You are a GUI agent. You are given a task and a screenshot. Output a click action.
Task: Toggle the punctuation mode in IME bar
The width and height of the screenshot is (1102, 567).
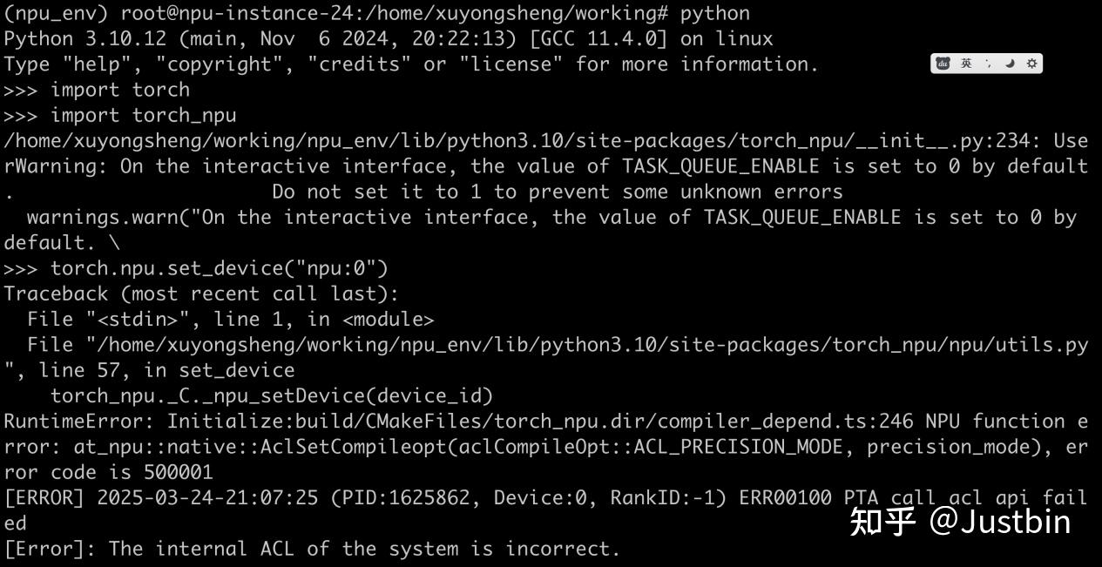click(988, 64)
